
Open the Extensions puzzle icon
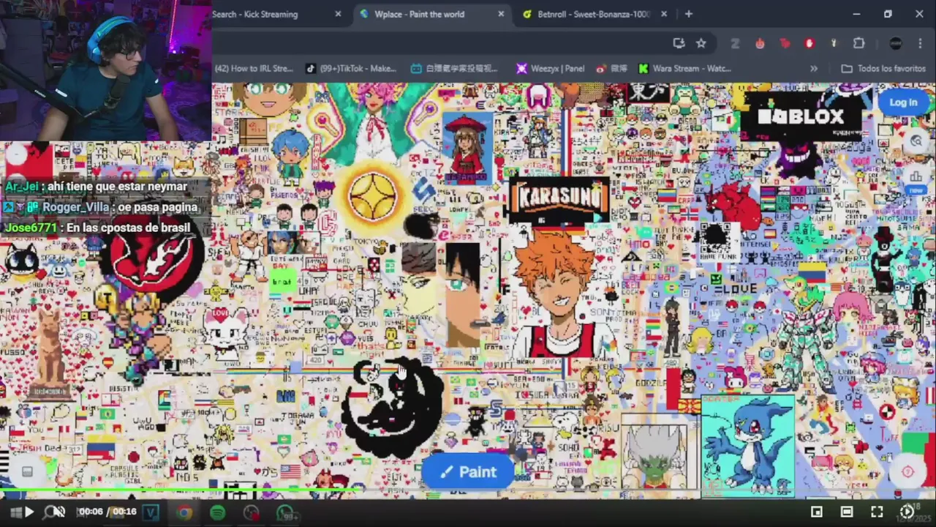(859, 43)
